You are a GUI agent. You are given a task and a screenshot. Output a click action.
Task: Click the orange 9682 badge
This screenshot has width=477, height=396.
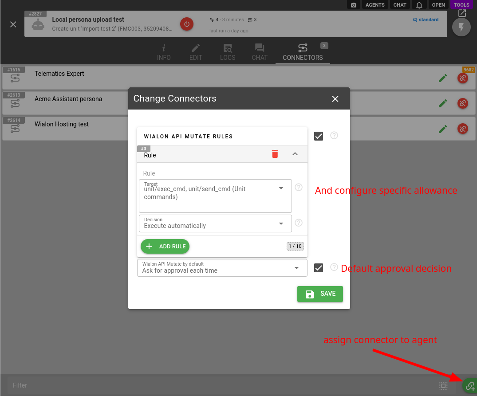coord(469,70)
